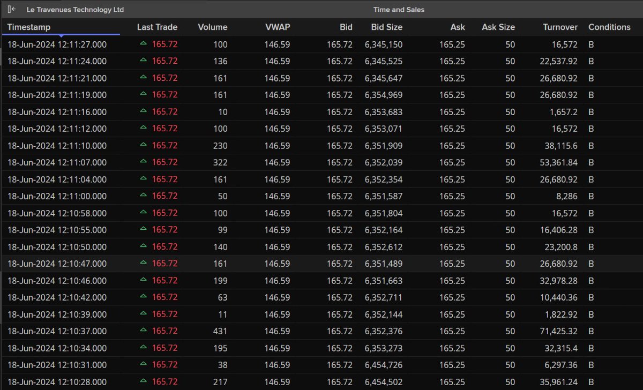Click the up-arrow icon in the 12:10:37 row
Image resolution: width=643 pixels, height=390 pixels.
143,331
